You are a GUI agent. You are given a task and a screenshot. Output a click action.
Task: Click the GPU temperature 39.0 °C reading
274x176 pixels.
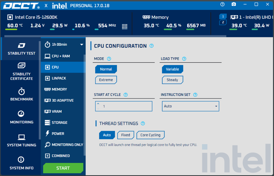click(x=239, y=26)
